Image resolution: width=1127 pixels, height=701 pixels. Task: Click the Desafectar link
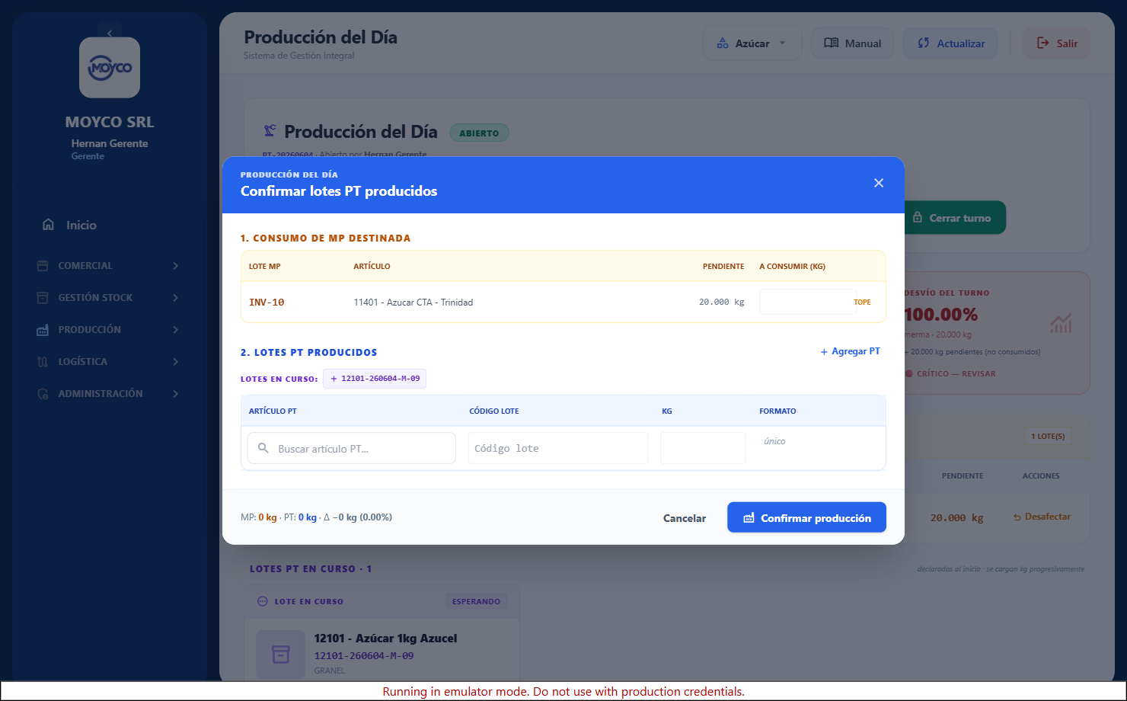pyautogui.click(x=1042, y=517)
